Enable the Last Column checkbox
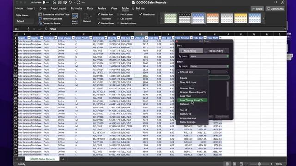The width and height of the screenshot is (296, 166). [118, 19]
